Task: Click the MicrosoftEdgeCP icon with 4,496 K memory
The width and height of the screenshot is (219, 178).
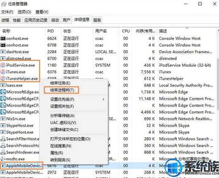Action: 3,112
